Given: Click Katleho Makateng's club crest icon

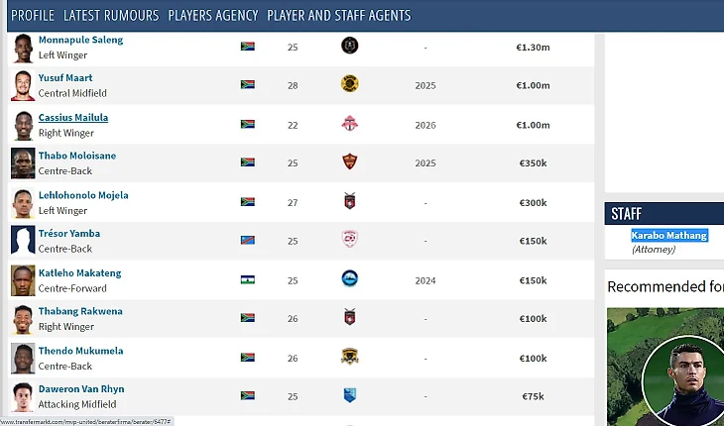Looking at the screenshot, I should (349, 279).
